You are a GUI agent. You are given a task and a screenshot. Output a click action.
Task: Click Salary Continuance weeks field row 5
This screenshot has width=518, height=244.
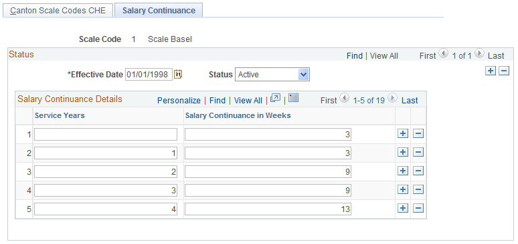(268, 209)
